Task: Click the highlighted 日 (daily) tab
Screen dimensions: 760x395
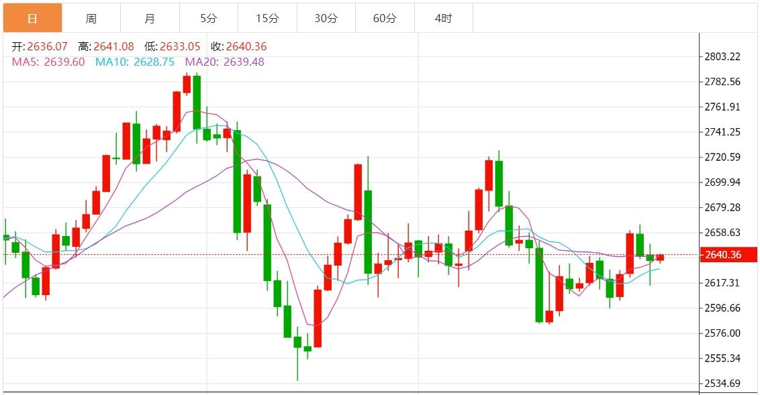Action: point(32,18)
